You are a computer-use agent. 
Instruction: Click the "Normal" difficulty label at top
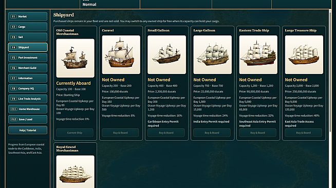[x=89, y=5]
